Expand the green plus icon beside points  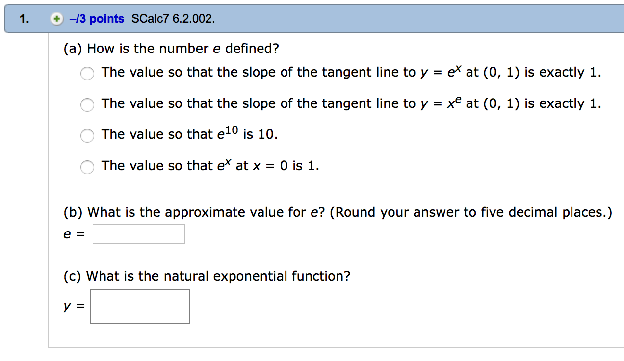(57, 19)
